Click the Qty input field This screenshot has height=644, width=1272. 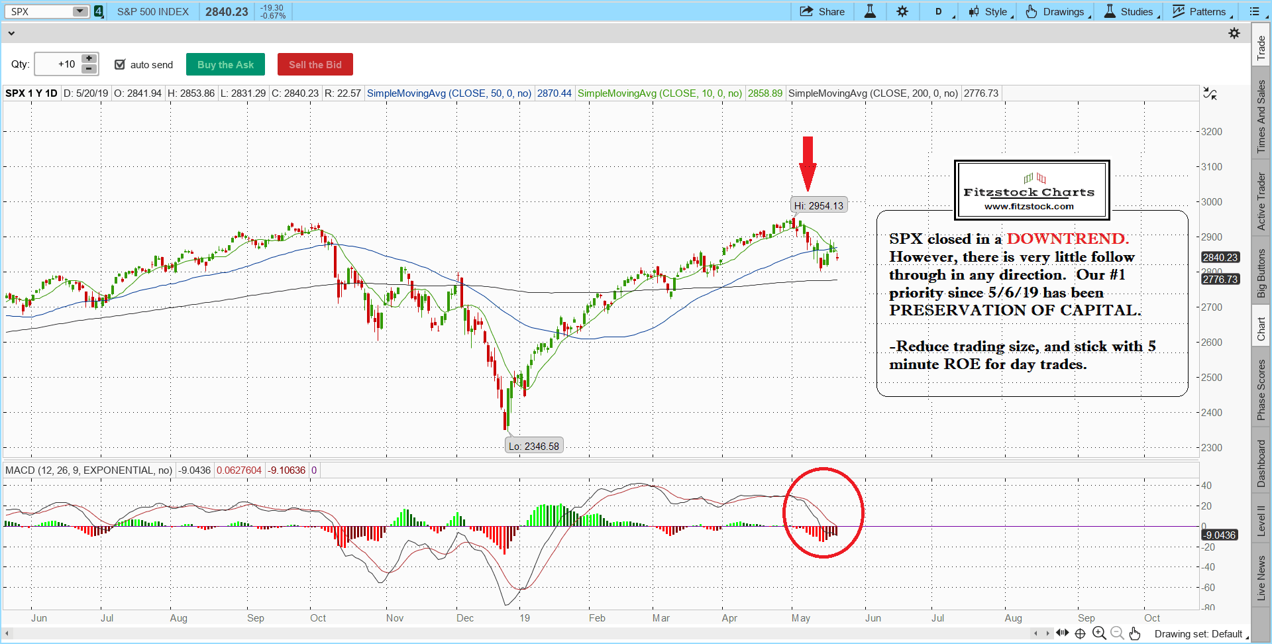pyautogui.click(x=57, y=64)
